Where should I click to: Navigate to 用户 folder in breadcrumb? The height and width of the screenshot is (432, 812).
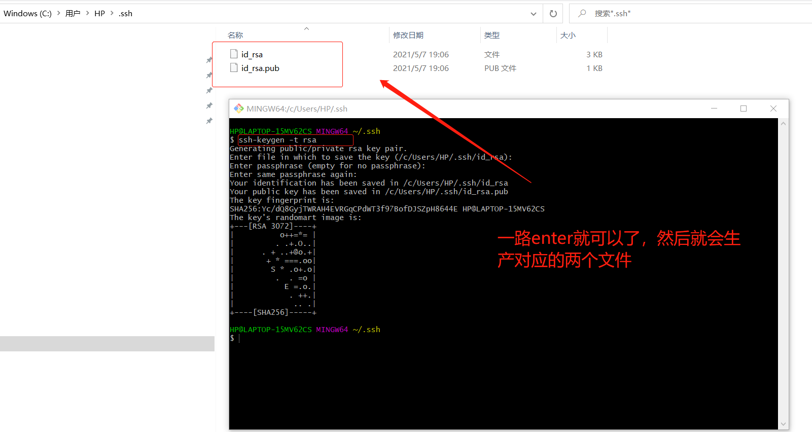pyautogui.click(x=73, y=13)
